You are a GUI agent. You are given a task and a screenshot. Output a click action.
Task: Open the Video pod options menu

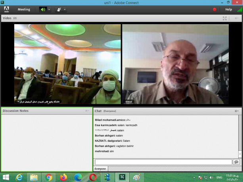[236, 18]
